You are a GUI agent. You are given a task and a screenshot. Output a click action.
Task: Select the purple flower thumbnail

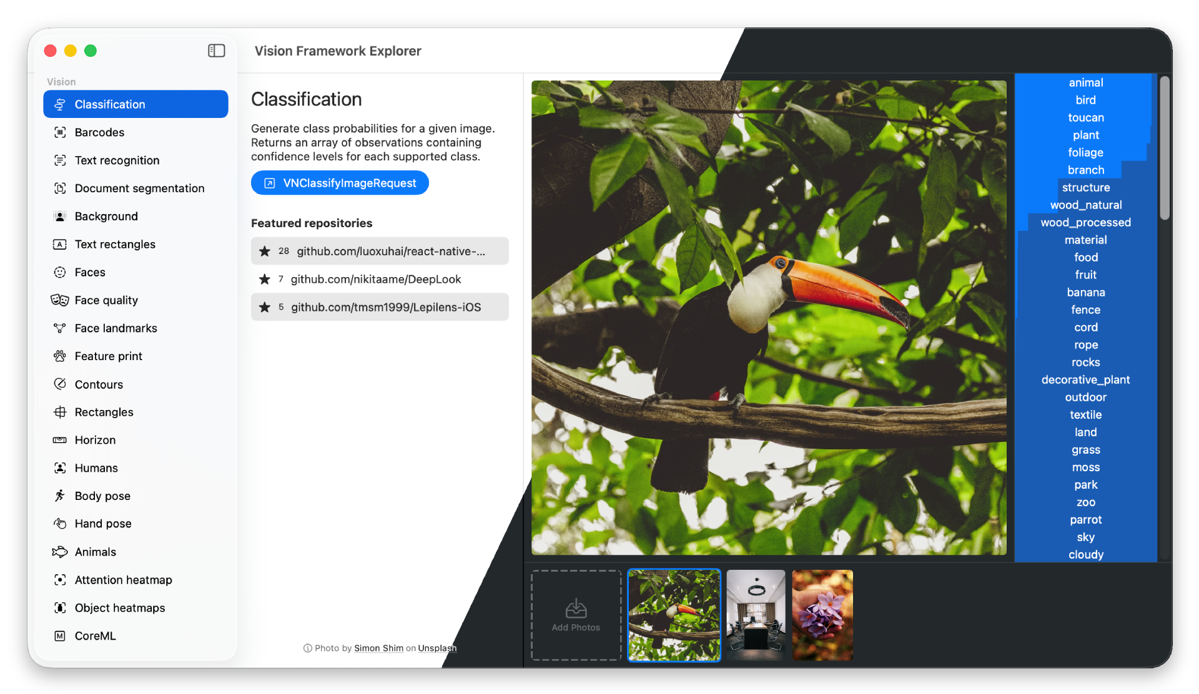click(822, 615)
